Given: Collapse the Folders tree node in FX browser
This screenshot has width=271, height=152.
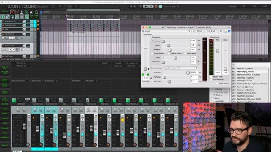Looking at the screenshot, I should click(x=212, y=98).
